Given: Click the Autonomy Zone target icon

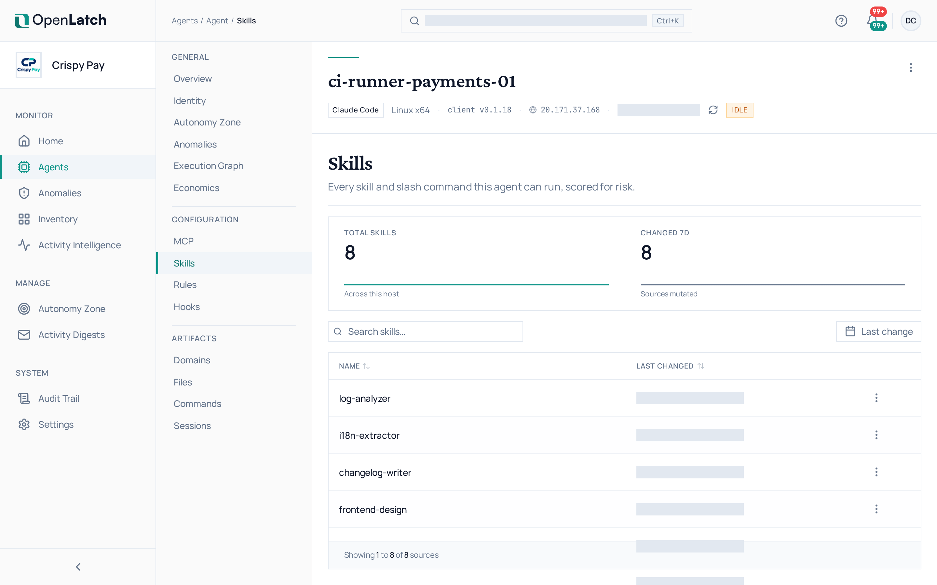Looking at the screenshot, I should click(x=24, y=309).
